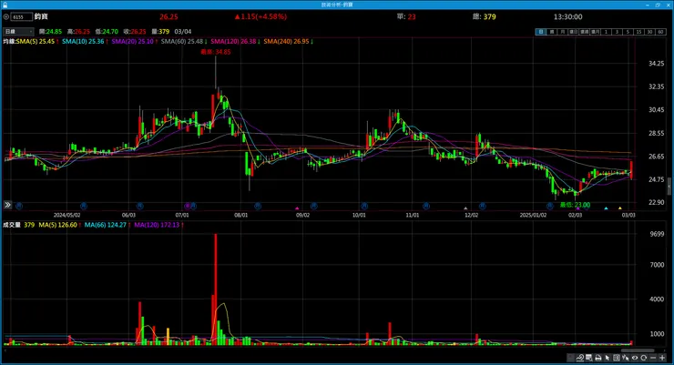The image size is (674, 365).
Task: Click the magenta triangle marker near 09/02
Action: pos(297,208)
